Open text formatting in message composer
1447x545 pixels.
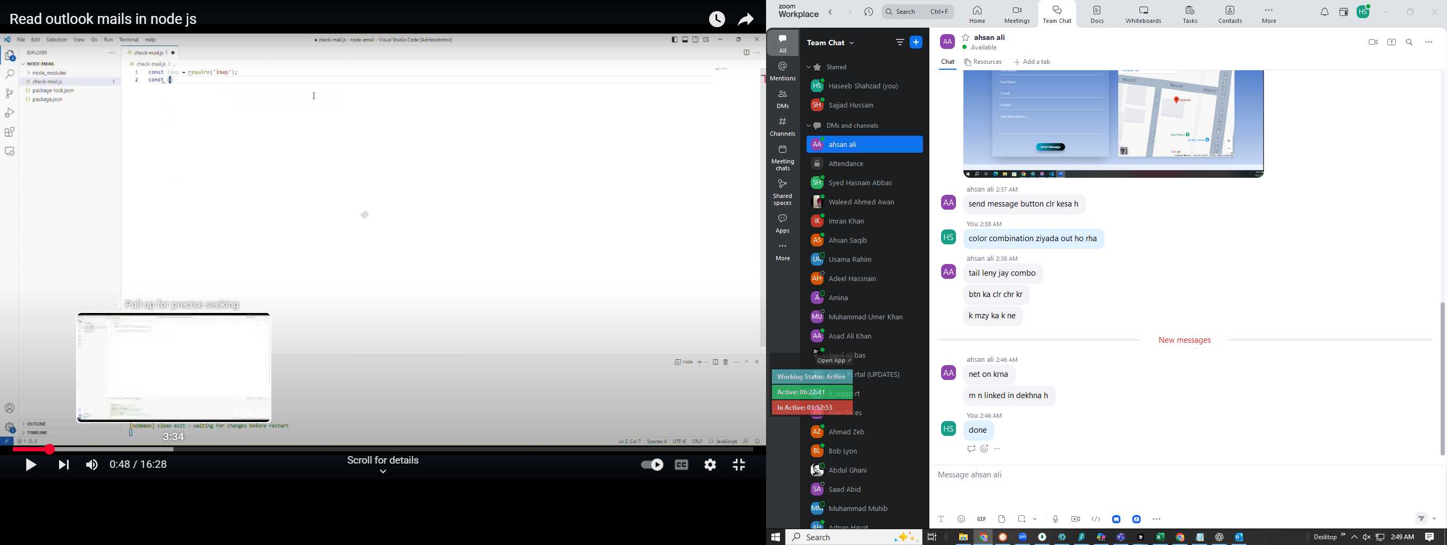coord(942,518)
